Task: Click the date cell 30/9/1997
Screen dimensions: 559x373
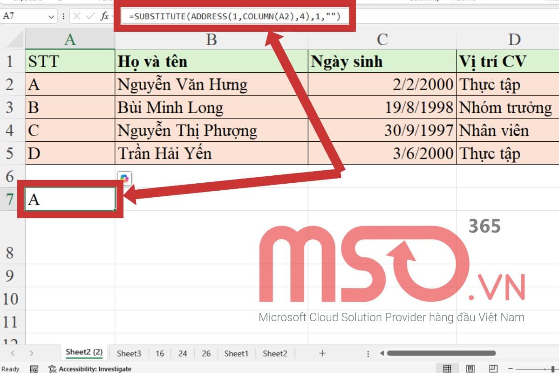Action: click(382, 130)
